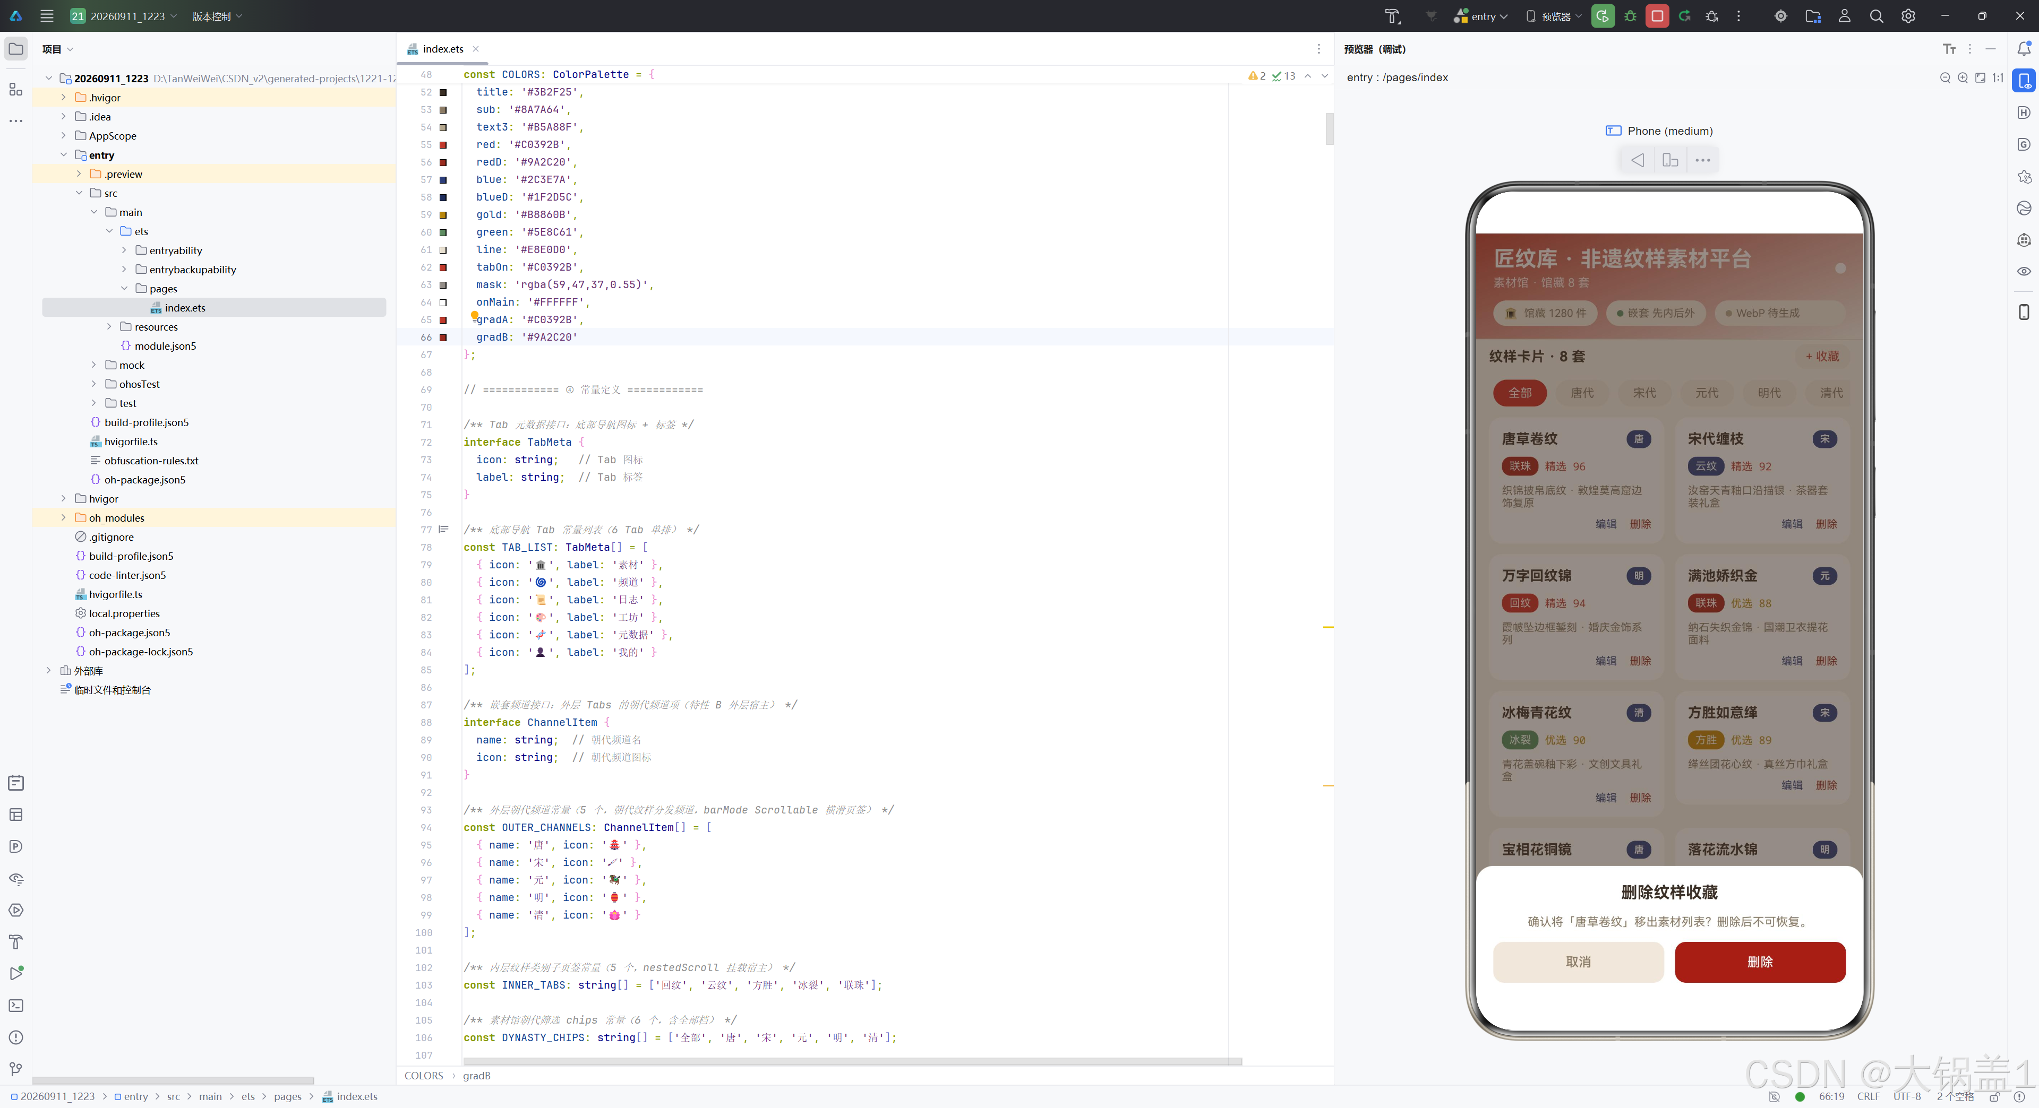Select 全部 dynasty chip in preview
Screen dimensions: 2039x1108
[1520, 393]
